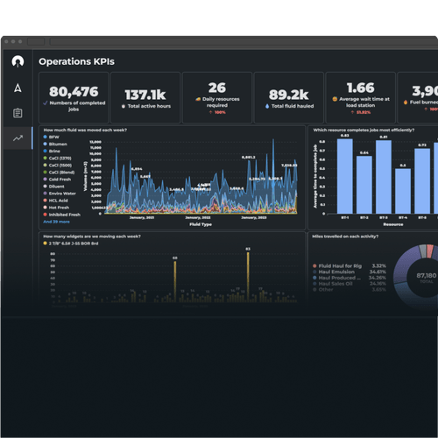Open the clipboard jobs sidebar icon
This screenshot has width=438, height=438.
click(x=18, y=113)
